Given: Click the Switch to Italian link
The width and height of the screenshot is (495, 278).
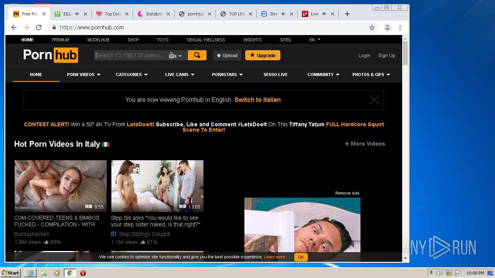Looking at the screenshot, I should point(258,100).
